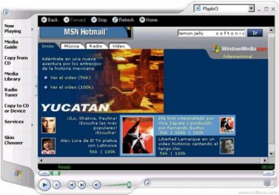Click the Stop playback button

57,185
